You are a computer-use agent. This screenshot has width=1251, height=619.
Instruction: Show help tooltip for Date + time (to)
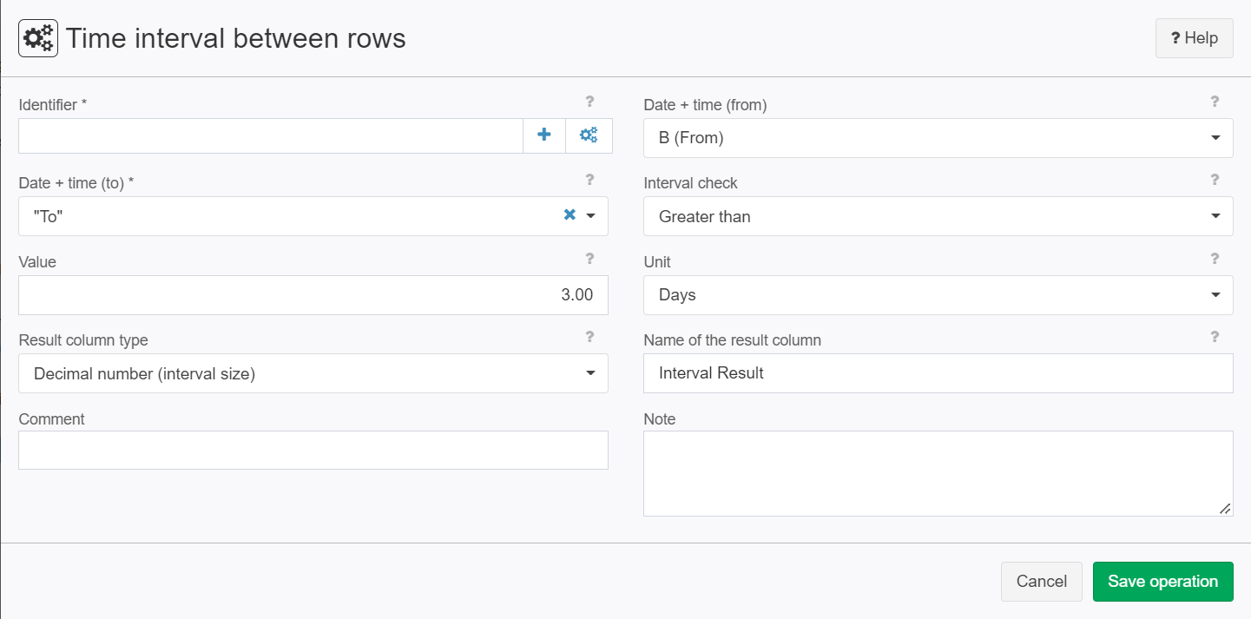(x=589, y=180)
